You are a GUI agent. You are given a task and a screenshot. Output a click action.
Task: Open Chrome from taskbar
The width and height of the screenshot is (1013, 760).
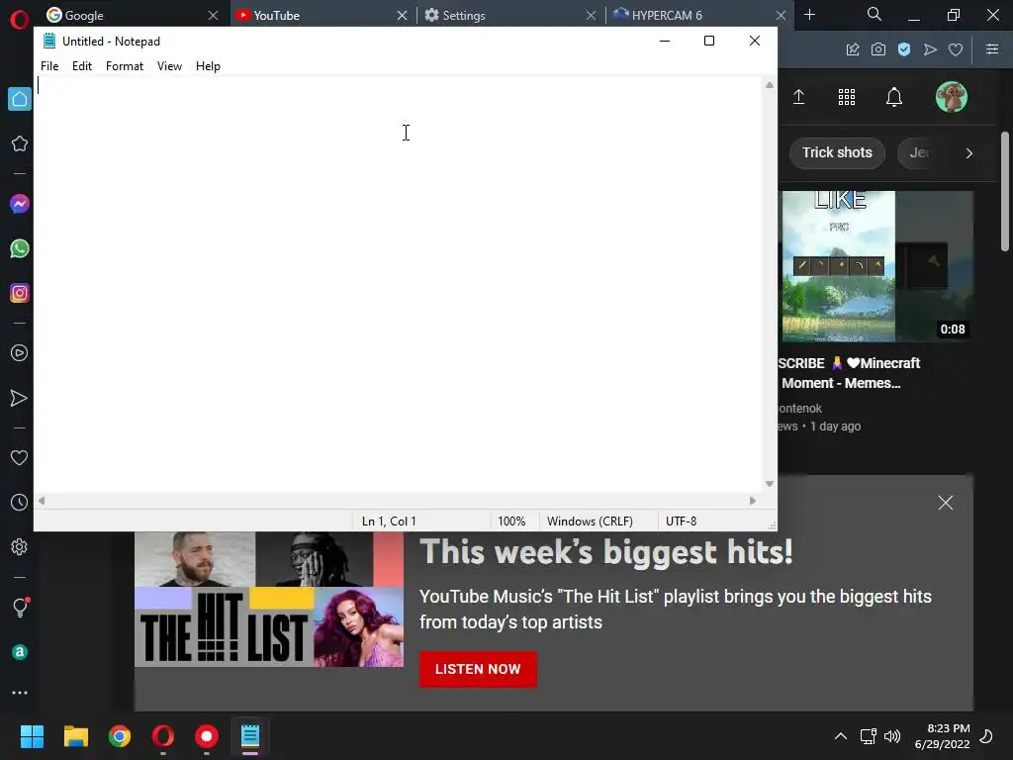pyautogui.click(x=120, y=736)
